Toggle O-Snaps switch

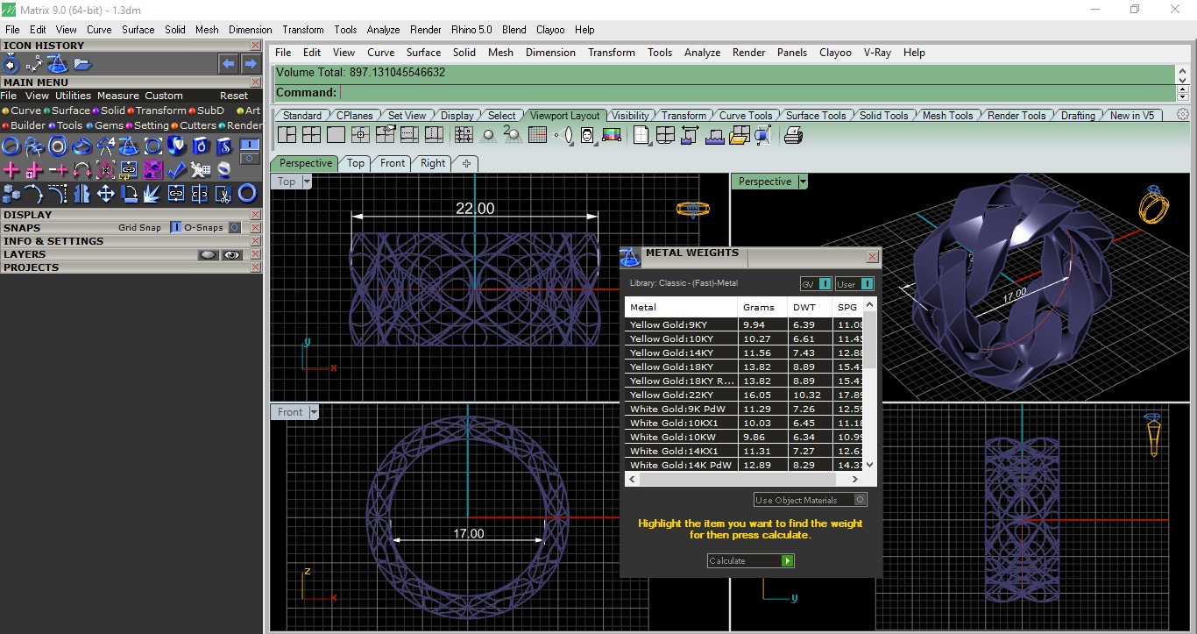pos(234,227)
